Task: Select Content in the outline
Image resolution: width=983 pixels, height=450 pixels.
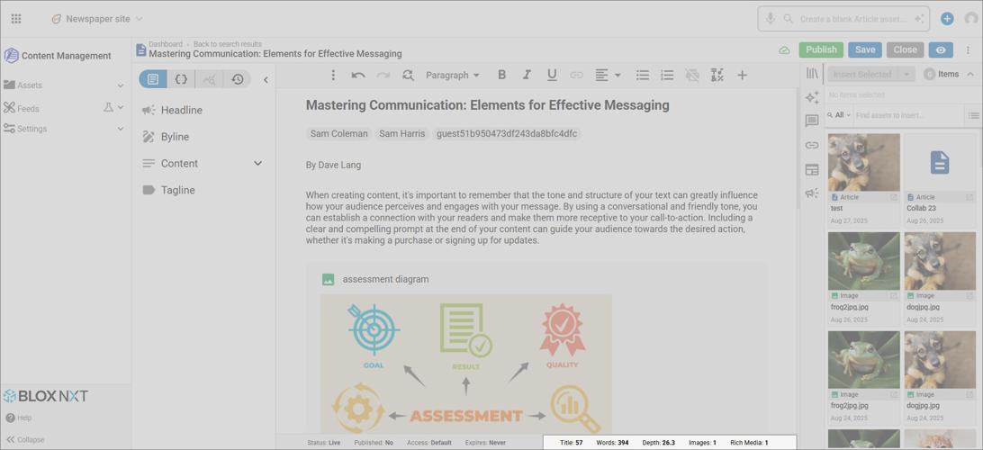Action: click(179, 163)
